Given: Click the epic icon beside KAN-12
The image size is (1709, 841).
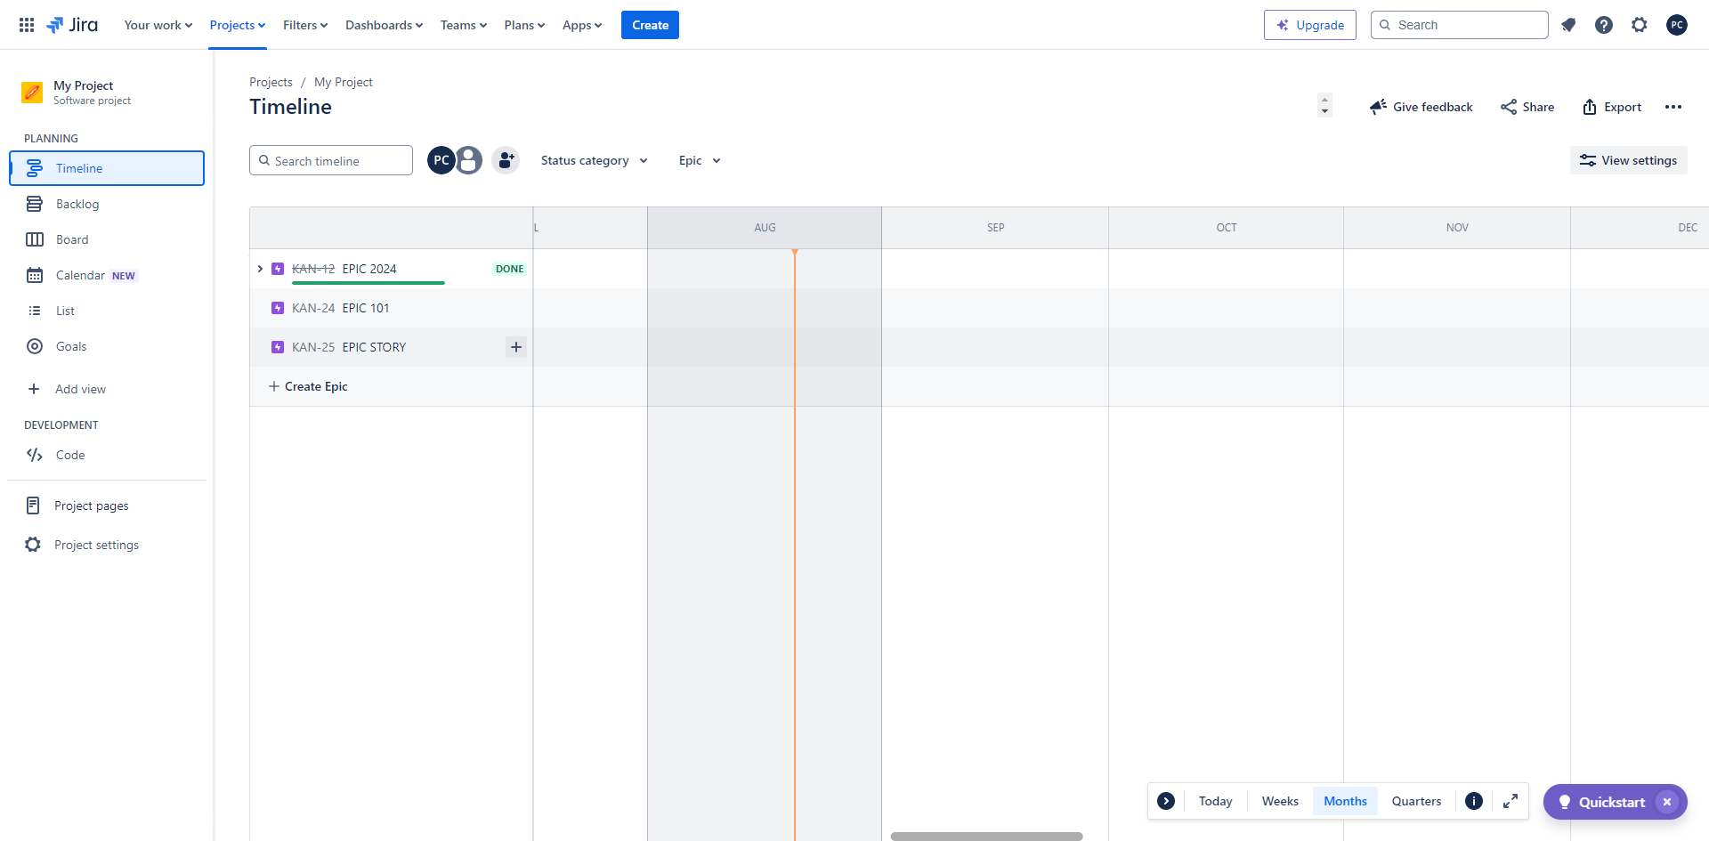Looking at the screenshot, I should pos(278,269).
